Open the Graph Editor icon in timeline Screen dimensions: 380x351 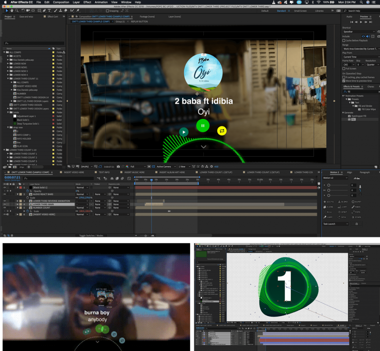129,178
